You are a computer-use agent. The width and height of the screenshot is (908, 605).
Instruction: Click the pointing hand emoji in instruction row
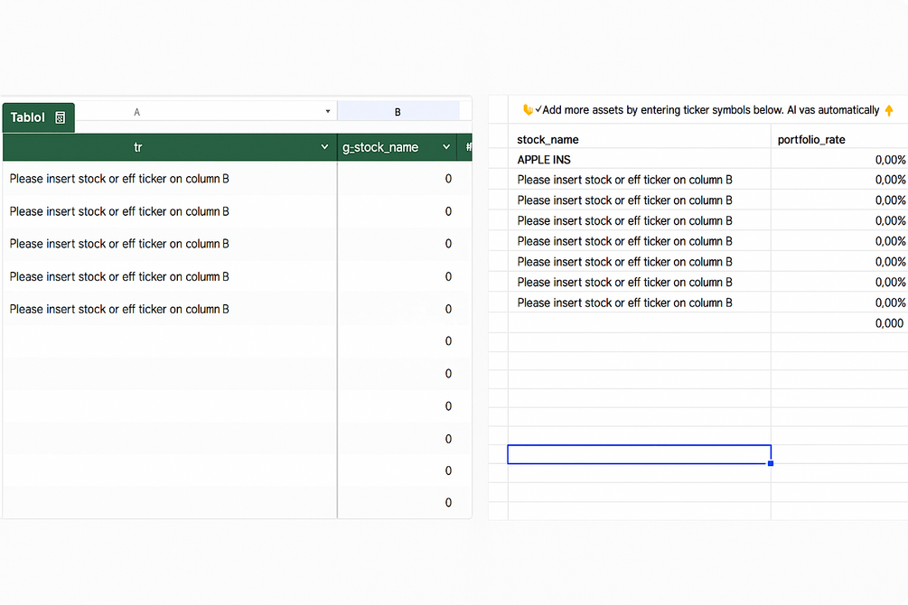point(528,110)
